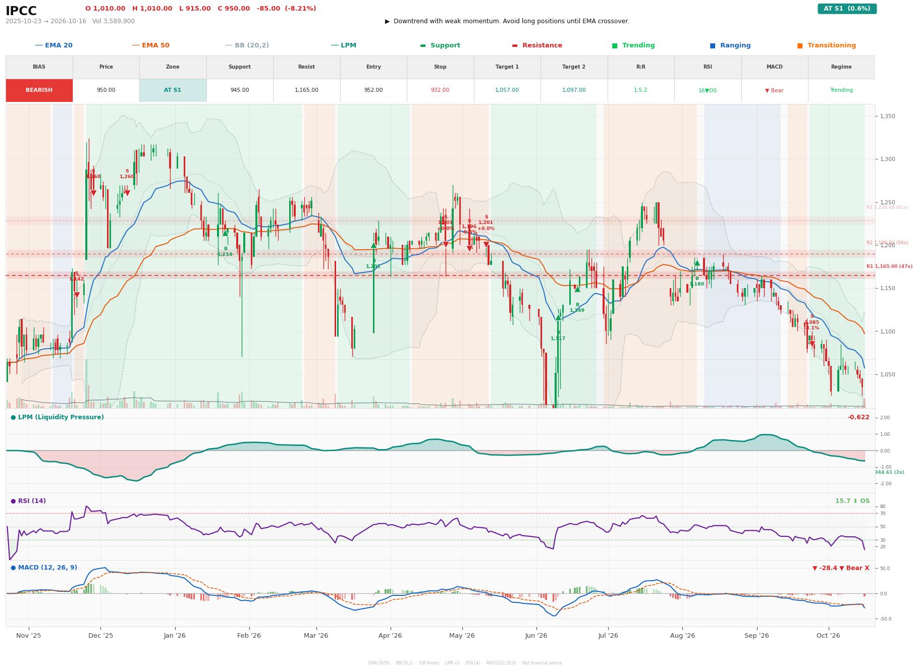
Task: Click the red Resistance legend entry
Action: tap(537, 45)
